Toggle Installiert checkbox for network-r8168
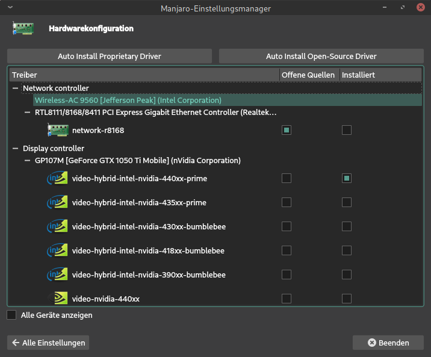 click(347, 130)
